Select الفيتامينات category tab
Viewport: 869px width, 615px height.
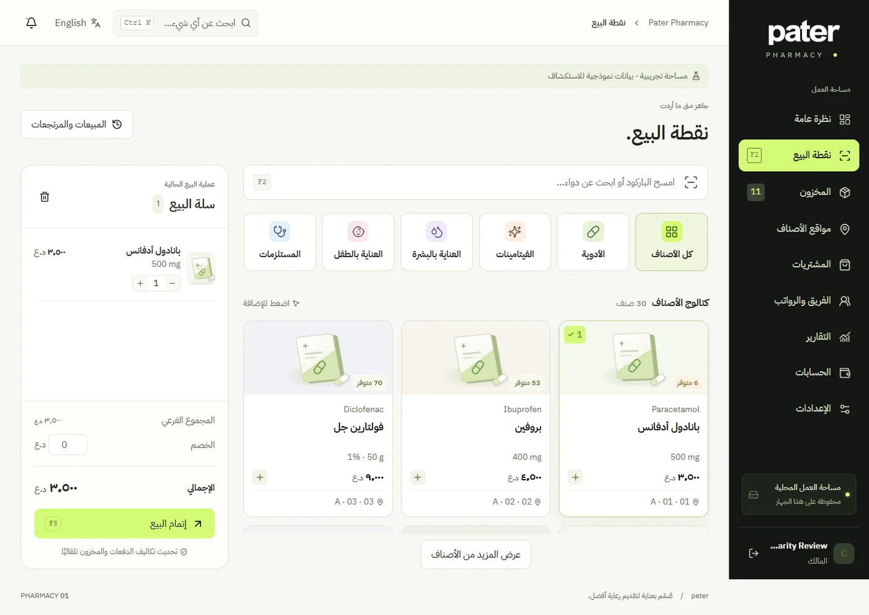pyautogui.click(x=515, y=242)
